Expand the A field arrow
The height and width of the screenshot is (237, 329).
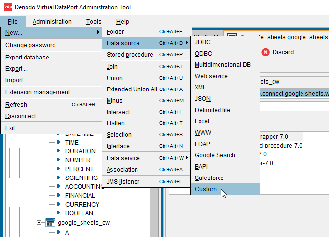pyautogui.click(x=59, y=232)
